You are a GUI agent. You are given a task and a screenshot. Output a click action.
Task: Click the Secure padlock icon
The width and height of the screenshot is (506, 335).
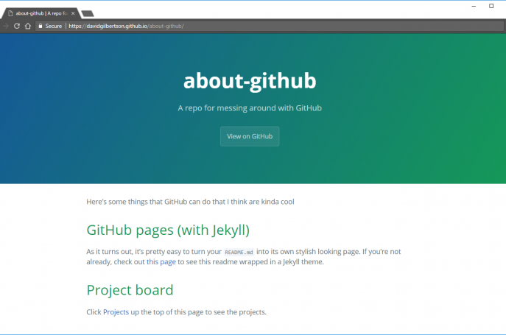(x=41, y=27)
